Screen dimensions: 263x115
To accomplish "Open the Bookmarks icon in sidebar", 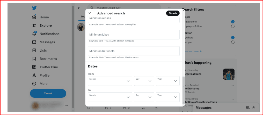I will (34, 59).
